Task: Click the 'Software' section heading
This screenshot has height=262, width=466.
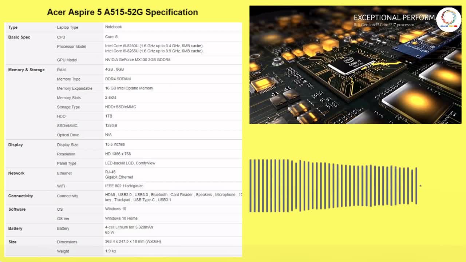Action: pyautogui.click(x=17, y=209)
